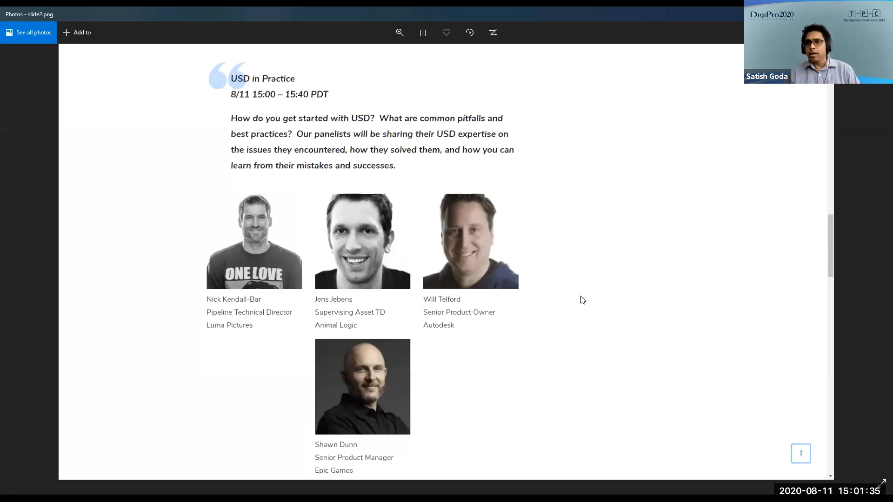Click 'Senior Product Manager' text
The width and height of the screenshot is (893, 502).
(354, 458)
